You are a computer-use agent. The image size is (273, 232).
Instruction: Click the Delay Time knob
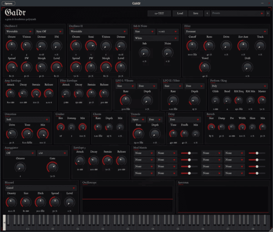coord(173,134)
